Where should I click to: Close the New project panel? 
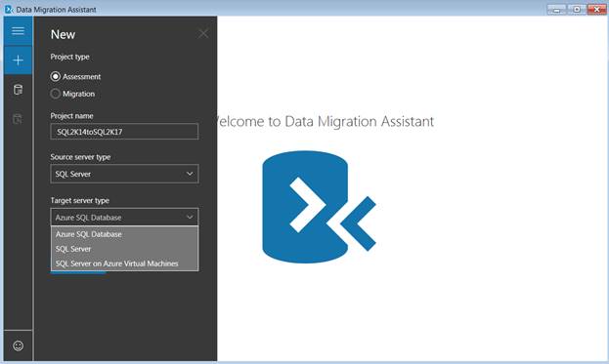tap(203, 34)
